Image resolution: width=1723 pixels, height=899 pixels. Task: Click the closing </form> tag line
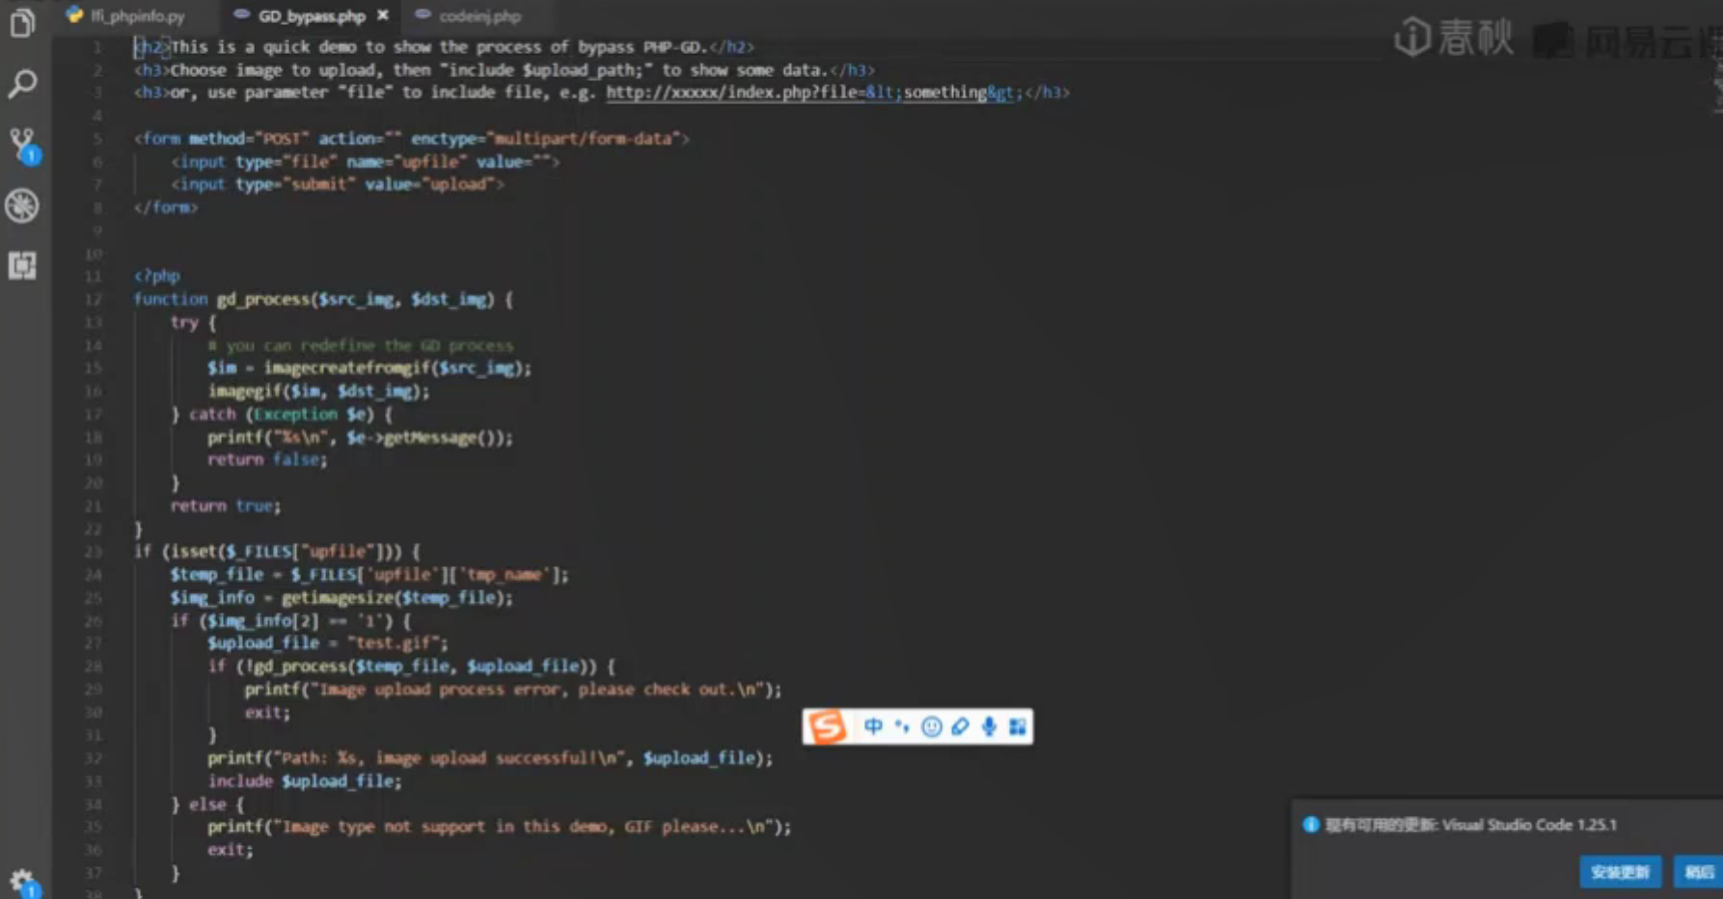[166, 207]
